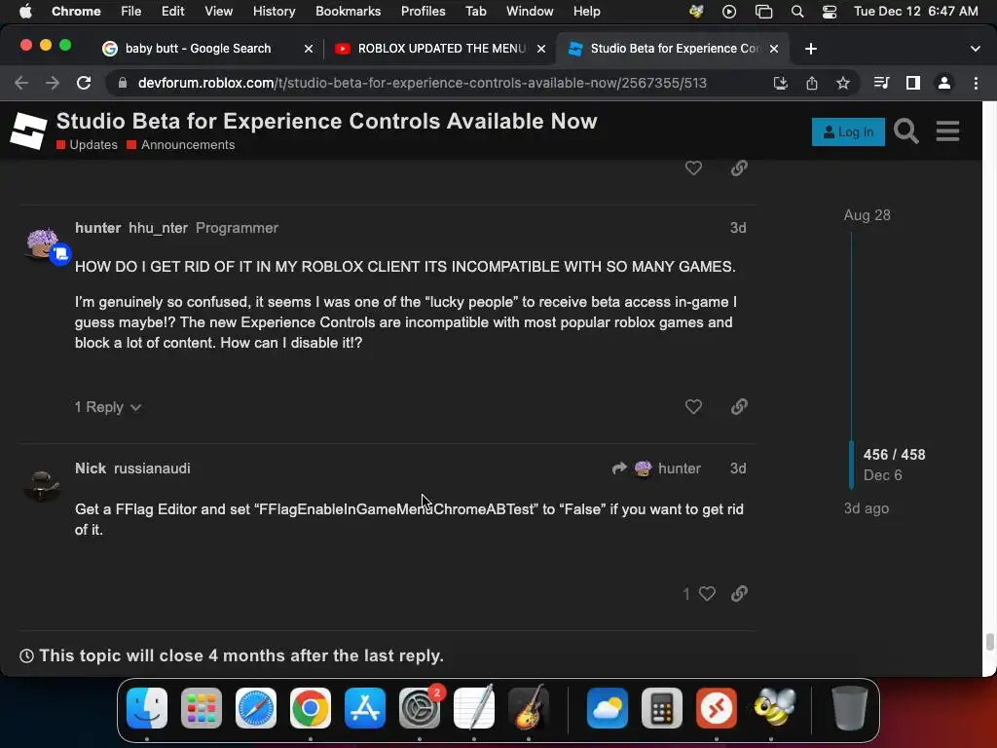Open macOS Control Center in menu bar

830,12
